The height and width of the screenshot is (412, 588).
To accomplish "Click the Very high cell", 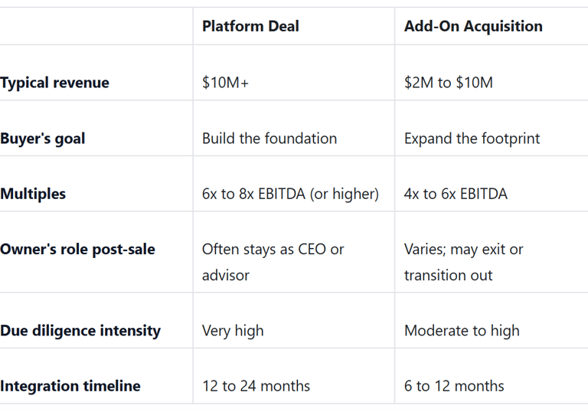I will coord(233,331).
